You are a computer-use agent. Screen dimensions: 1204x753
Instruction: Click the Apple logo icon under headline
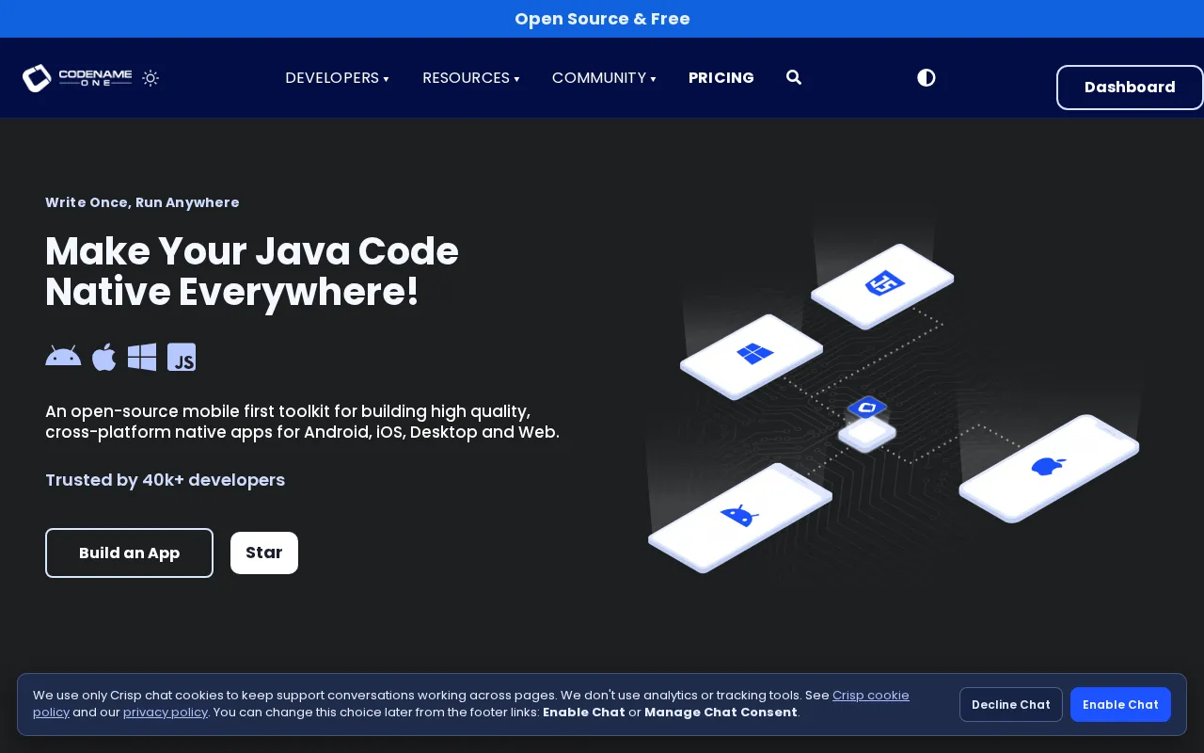point(104,357)
